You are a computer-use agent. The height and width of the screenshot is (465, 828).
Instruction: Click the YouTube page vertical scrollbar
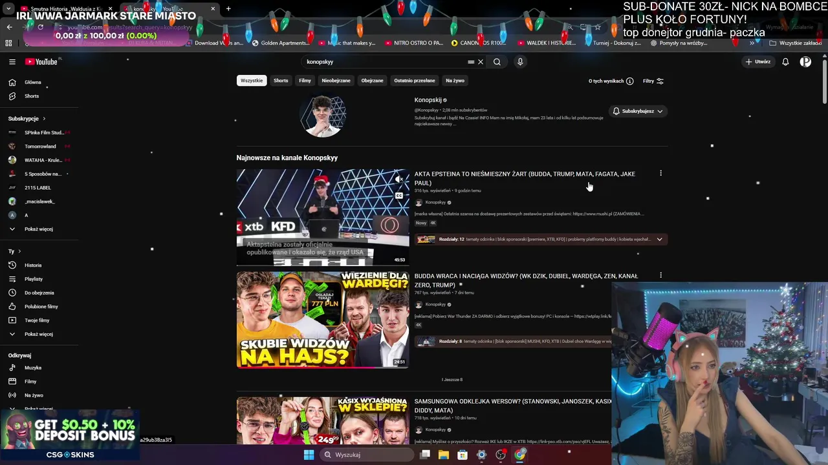[x=824, y=81]
